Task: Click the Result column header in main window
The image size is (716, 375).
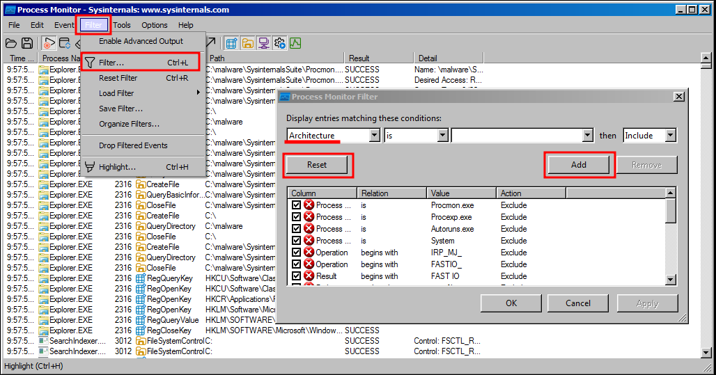Action: coord(378,58)
